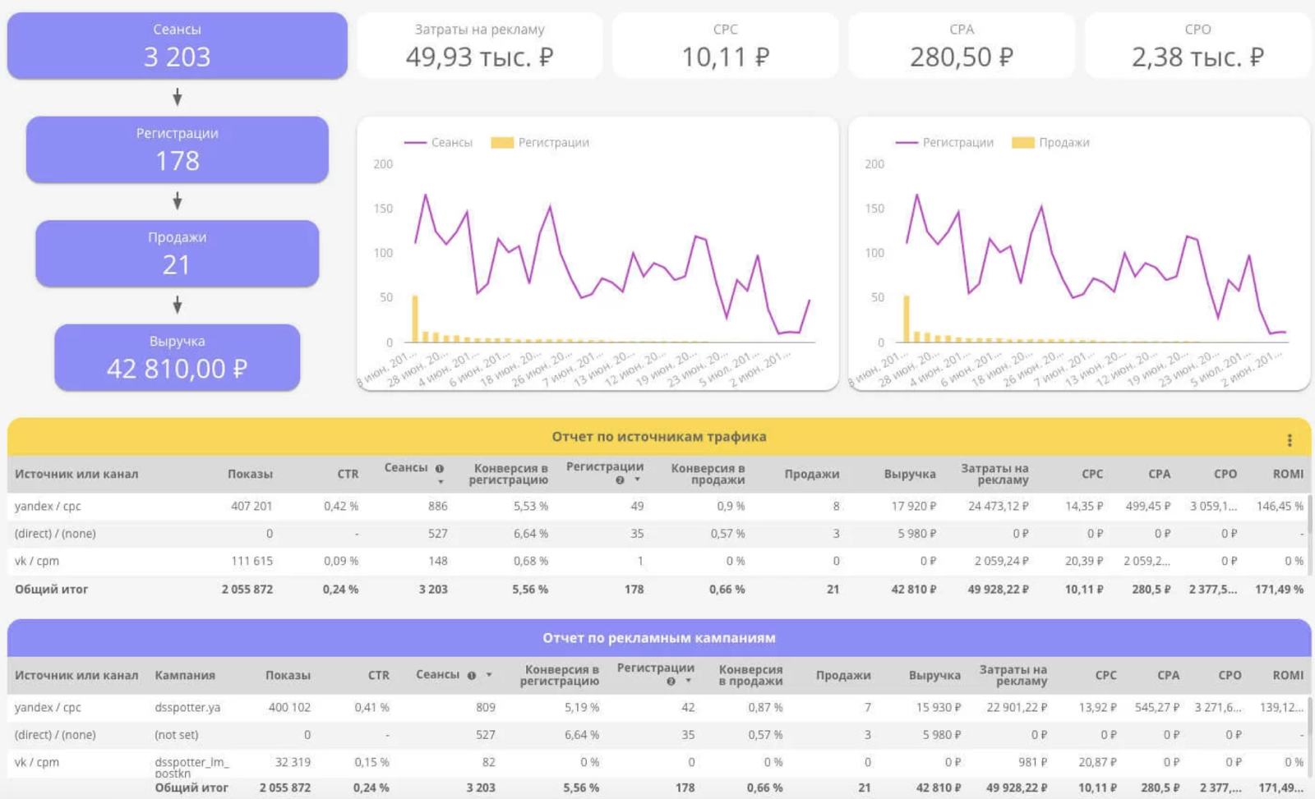This screenshot has width=1315, height=799.
Task: Click yellow Продажи legend marker in right chart
Action: coord(1022,143)
